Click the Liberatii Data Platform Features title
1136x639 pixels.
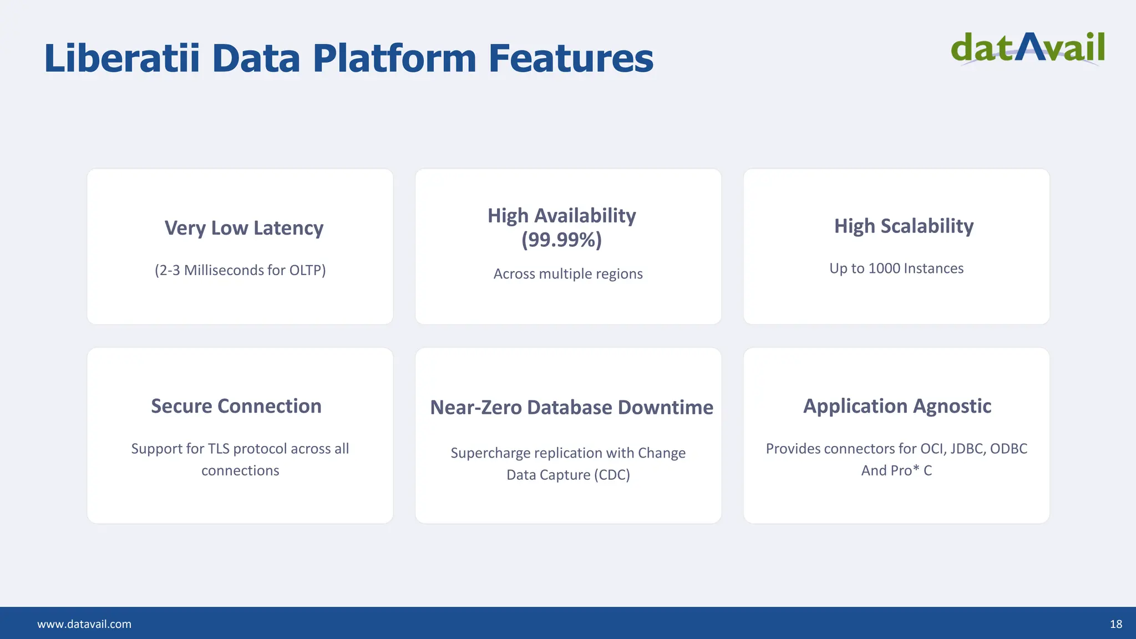click(x=348, y=58)
